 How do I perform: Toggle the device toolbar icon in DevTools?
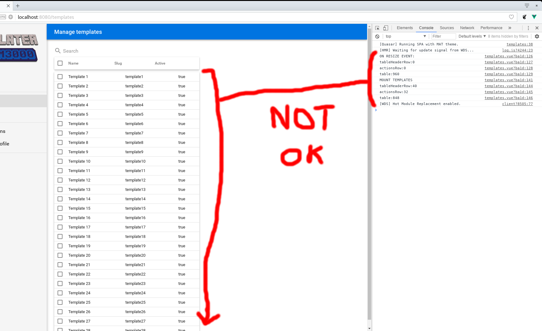(x=386, y=28)
